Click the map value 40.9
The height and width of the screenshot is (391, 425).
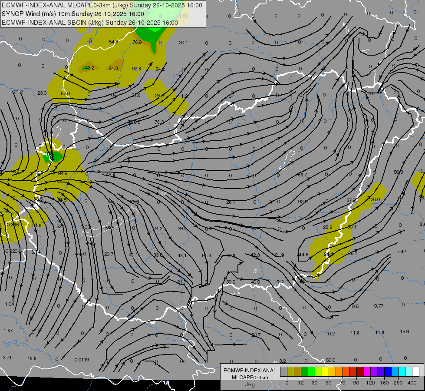pos(255,282)
